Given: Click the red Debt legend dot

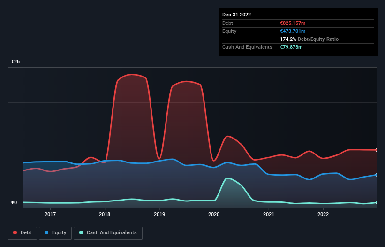Looking at the screenshot, I should tap(15, 232).
